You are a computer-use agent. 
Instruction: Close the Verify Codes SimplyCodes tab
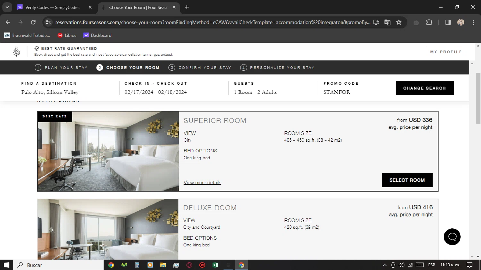(x=90, y=7)
